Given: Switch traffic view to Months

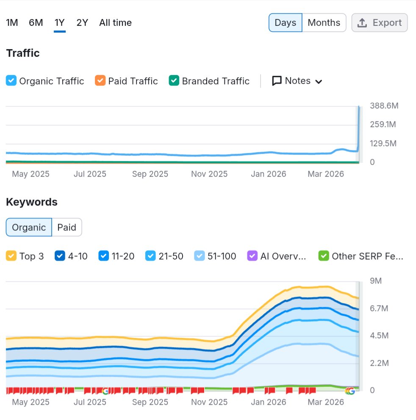Looking at the screenshot, I should tap(324, 23).
